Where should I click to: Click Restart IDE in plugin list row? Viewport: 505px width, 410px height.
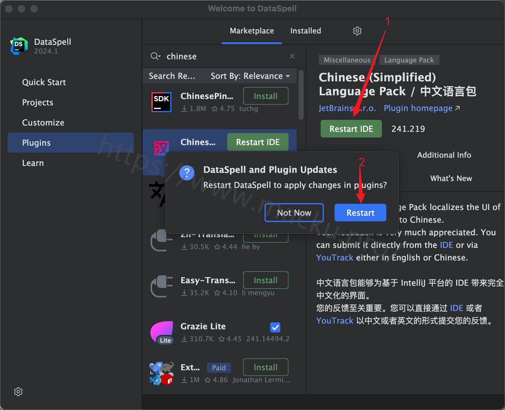(258, 142)
